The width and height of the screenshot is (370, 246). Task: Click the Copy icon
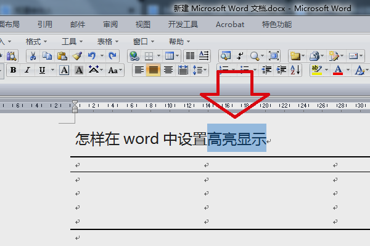[47, 56]
